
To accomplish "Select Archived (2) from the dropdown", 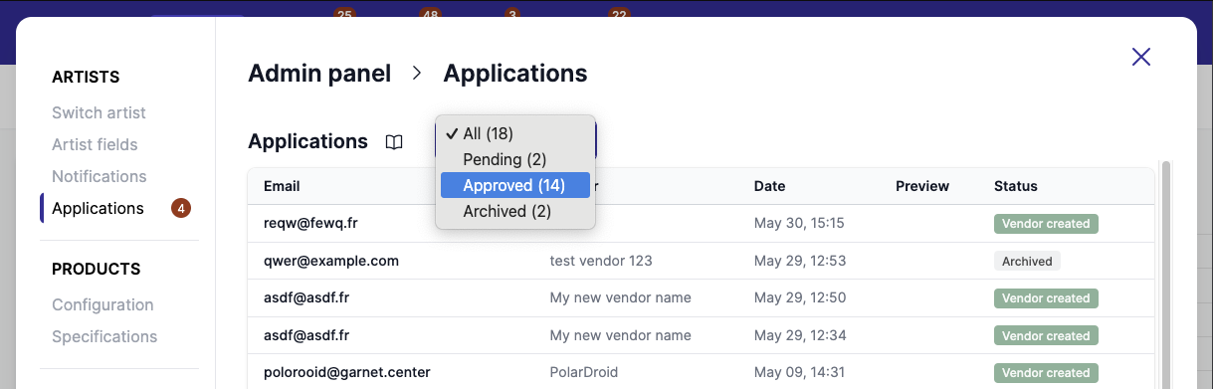I will 515,211.
